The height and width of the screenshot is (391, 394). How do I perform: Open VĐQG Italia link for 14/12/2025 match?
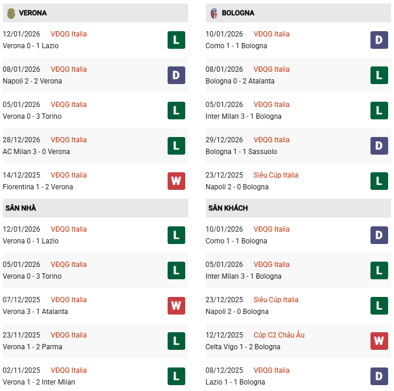coord(68,175)
